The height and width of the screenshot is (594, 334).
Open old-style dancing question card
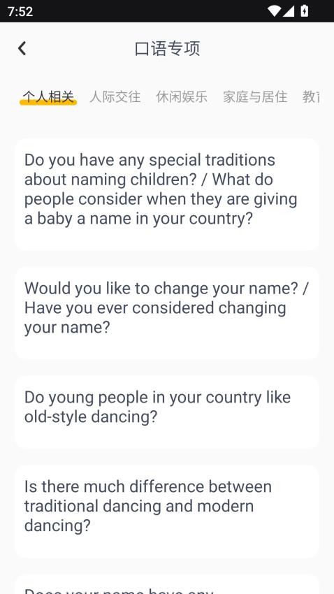point(167,412)
